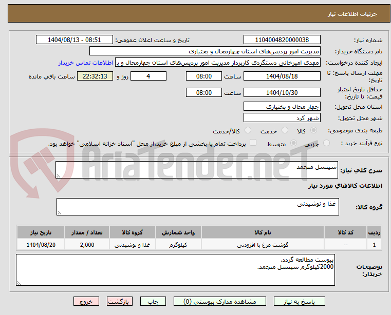Click the ایجاد کننده درخواست field

[x=217, y=63]
